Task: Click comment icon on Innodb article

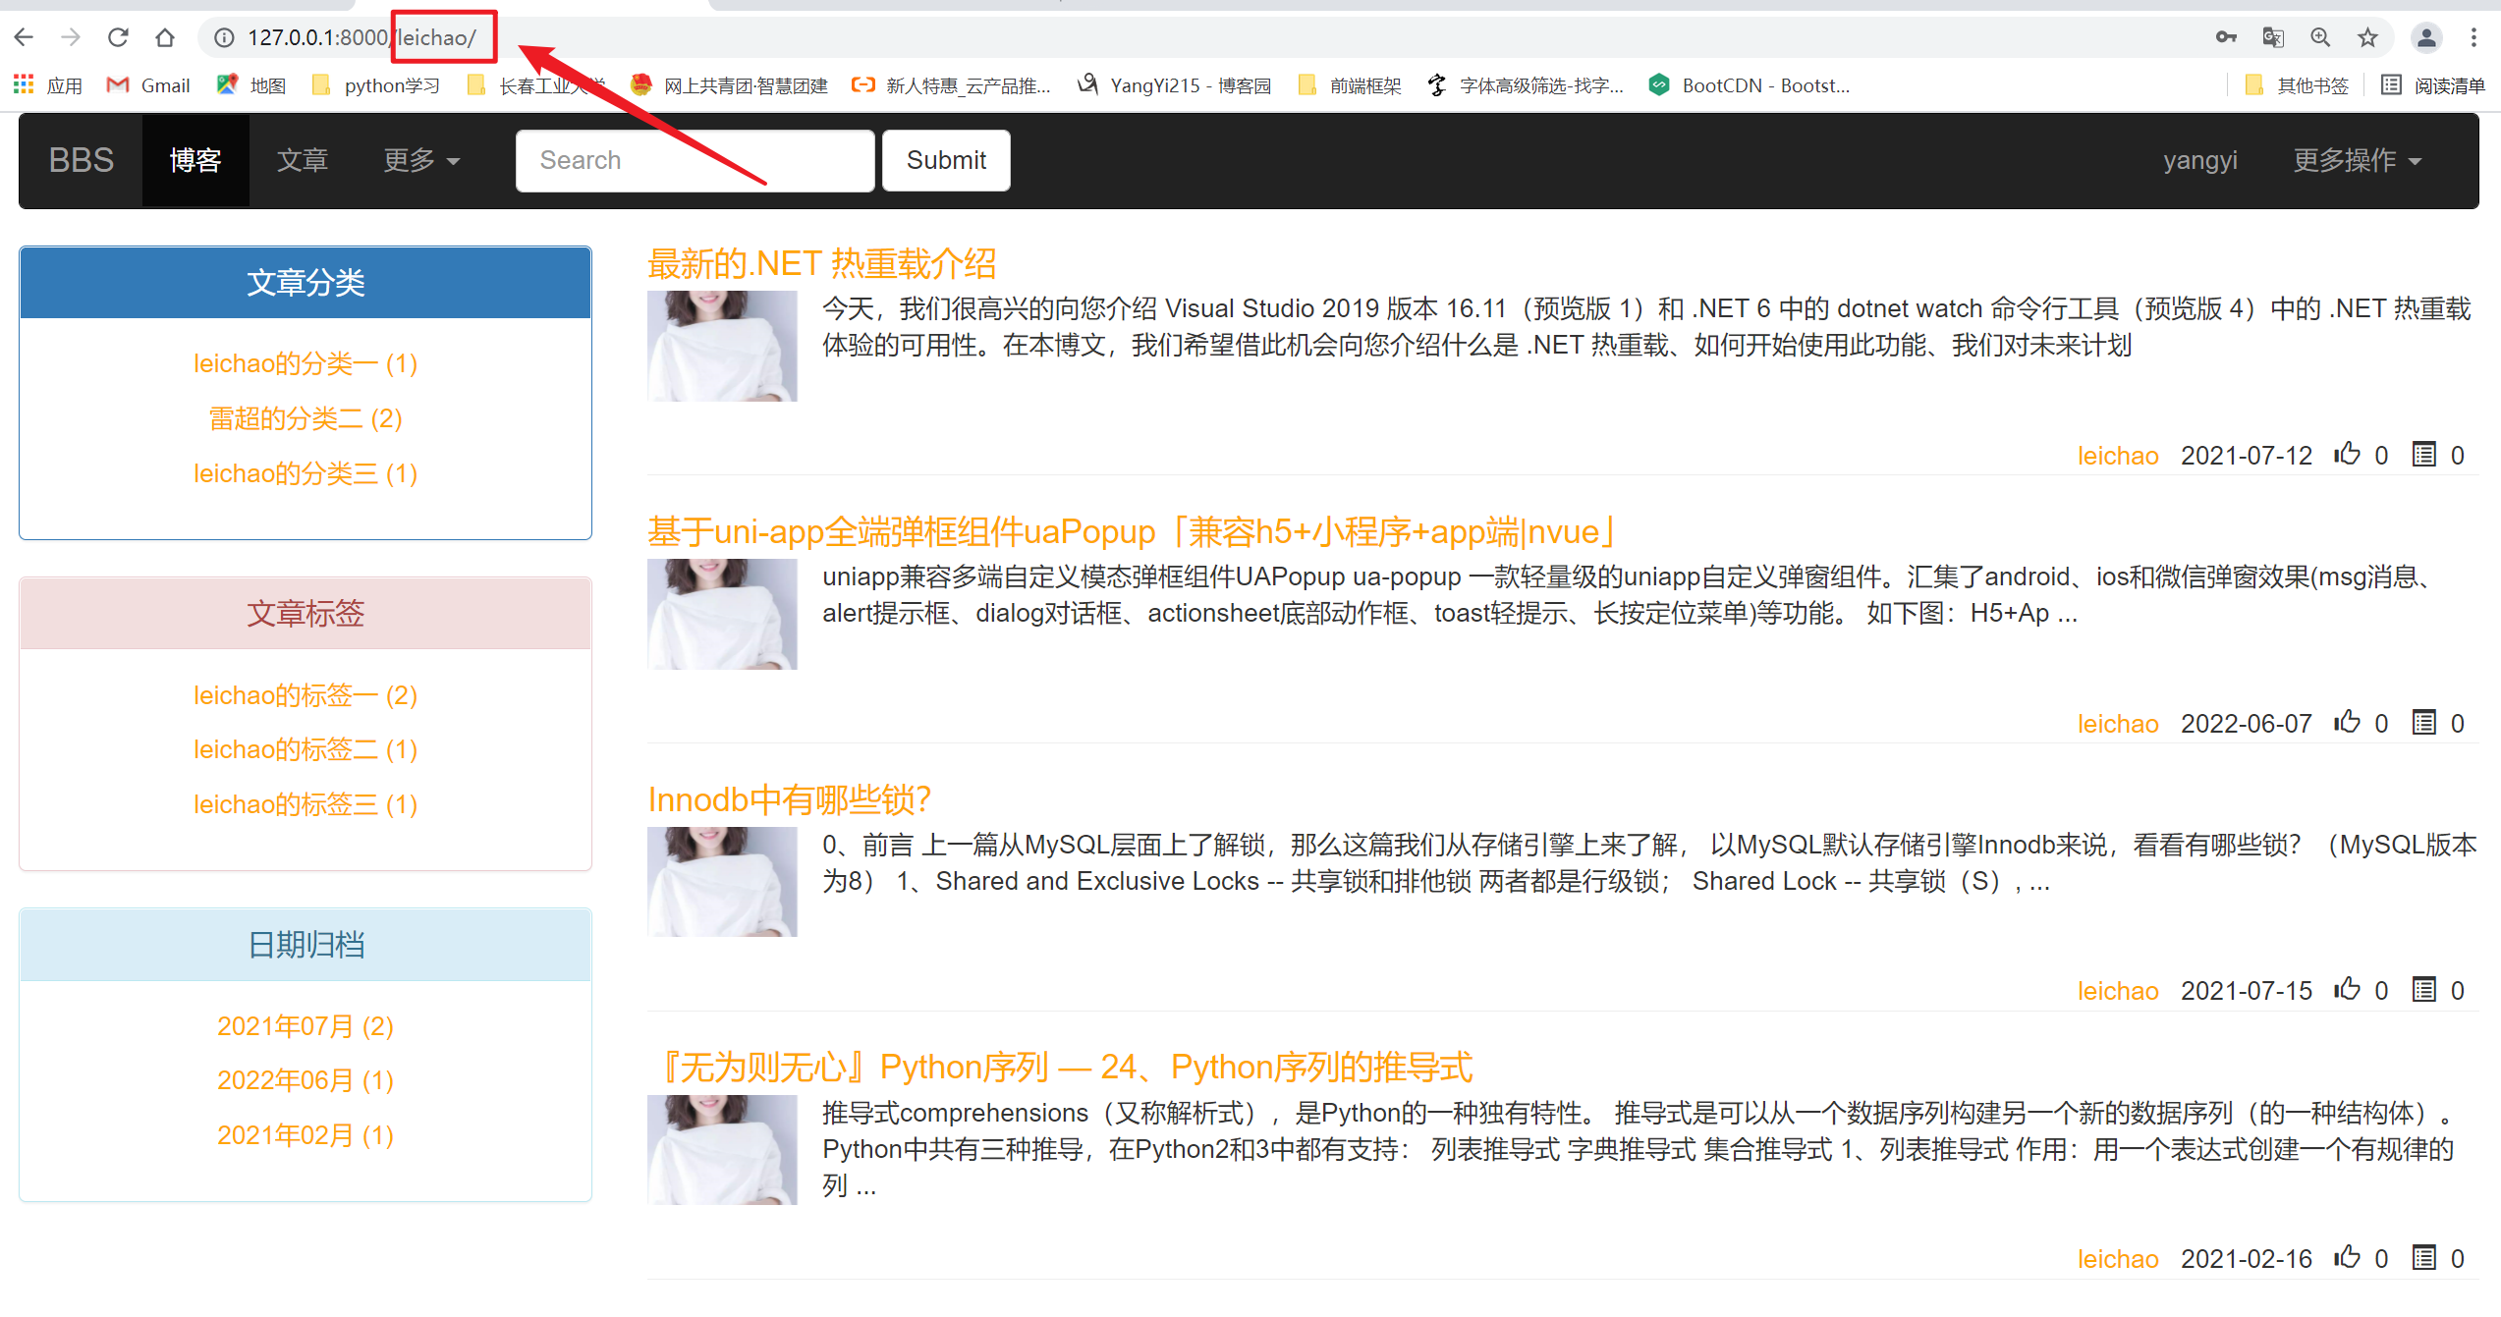Action: (x=2424, y=990)
